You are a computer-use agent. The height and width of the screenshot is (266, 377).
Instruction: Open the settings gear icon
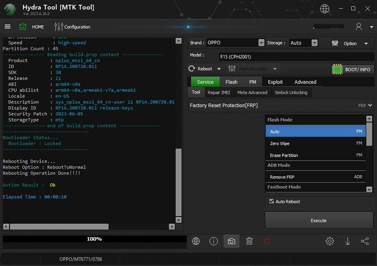coord(330,241)
